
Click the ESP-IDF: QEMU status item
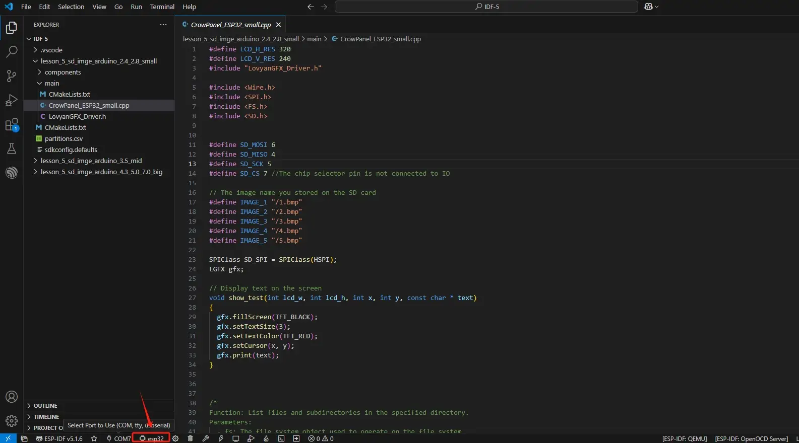point(685,438)
